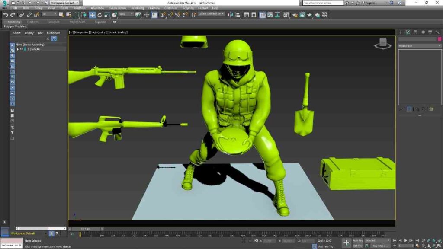Open Select by Name
Screen dimensions: 443x249
tap(68, 15)
